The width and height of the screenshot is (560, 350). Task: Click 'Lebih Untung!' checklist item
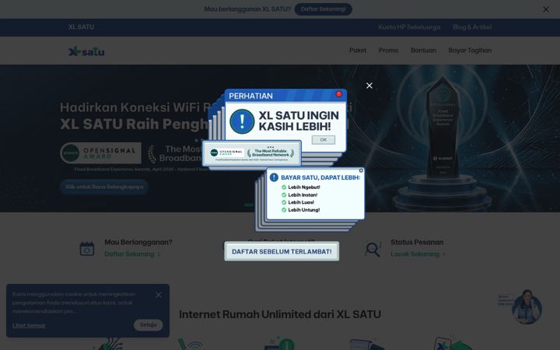tap(301, 210)
